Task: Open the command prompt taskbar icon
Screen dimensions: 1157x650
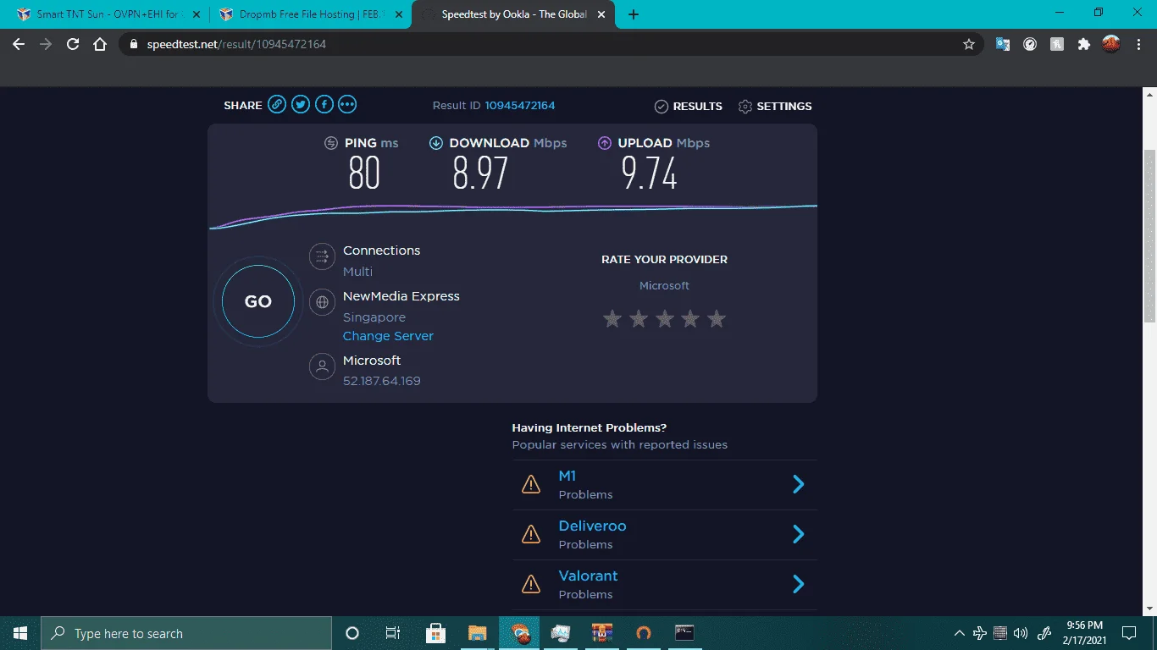Action: (684, 633)
